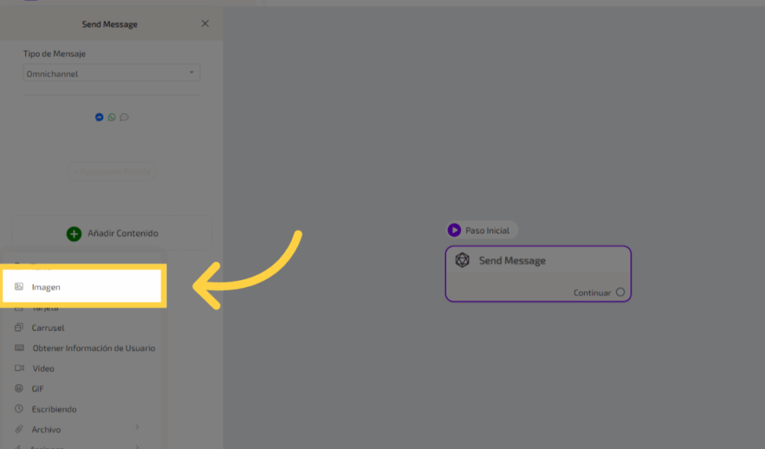Select the Send Message node on canvas
Image resolution: width=765 pixels, height=449 pixels.
click(538, 273)
